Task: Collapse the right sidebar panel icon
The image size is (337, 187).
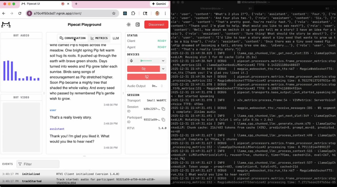Action: click(x=138, y=25)
